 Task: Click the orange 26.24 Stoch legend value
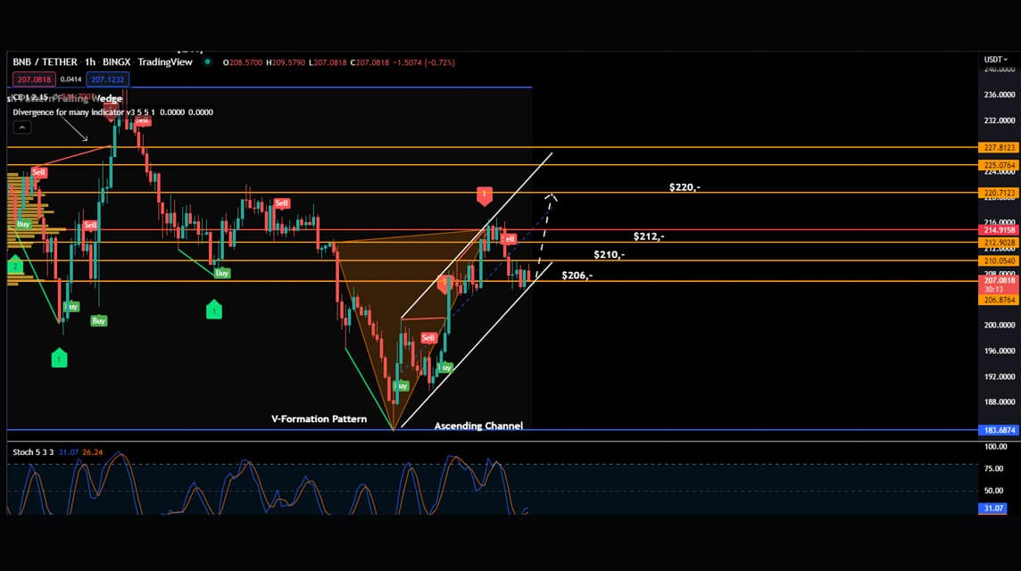tap(93, 451)
